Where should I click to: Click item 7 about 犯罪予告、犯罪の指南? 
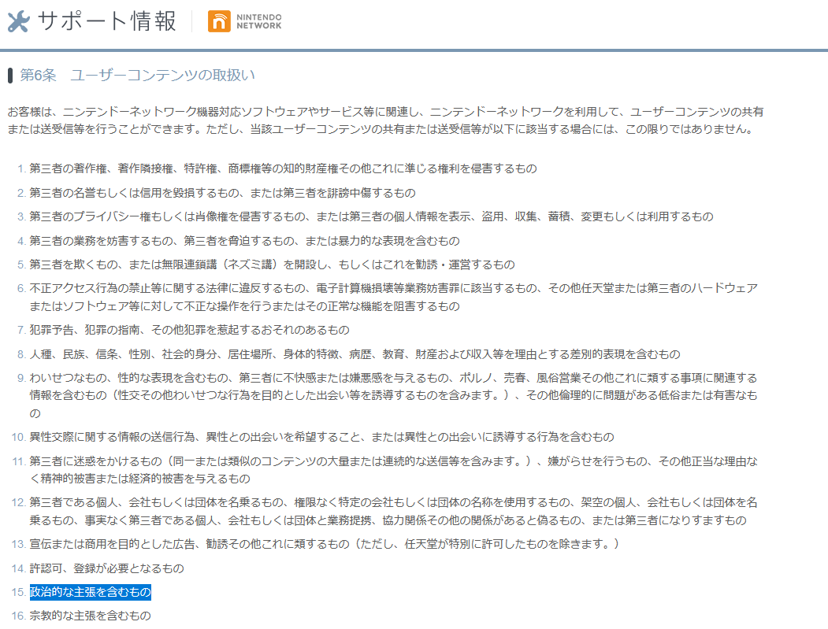[190, 331]
